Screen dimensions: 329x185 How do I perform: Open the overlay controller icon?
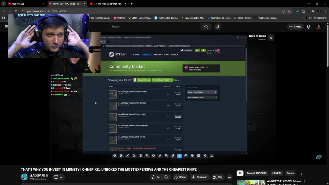click(186, 156)
